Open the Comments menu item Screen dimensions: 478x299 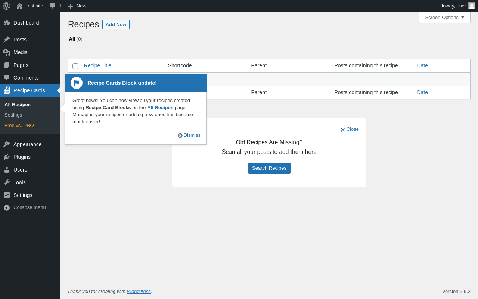30,78
